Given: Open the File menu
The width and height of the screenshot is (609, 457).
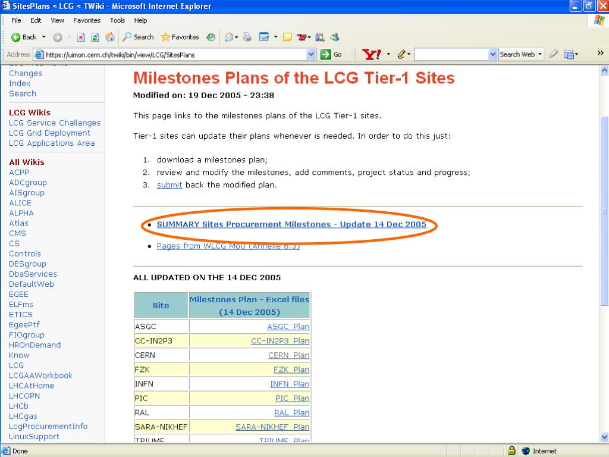Looking at the screenshot, I should pos(16,20).
